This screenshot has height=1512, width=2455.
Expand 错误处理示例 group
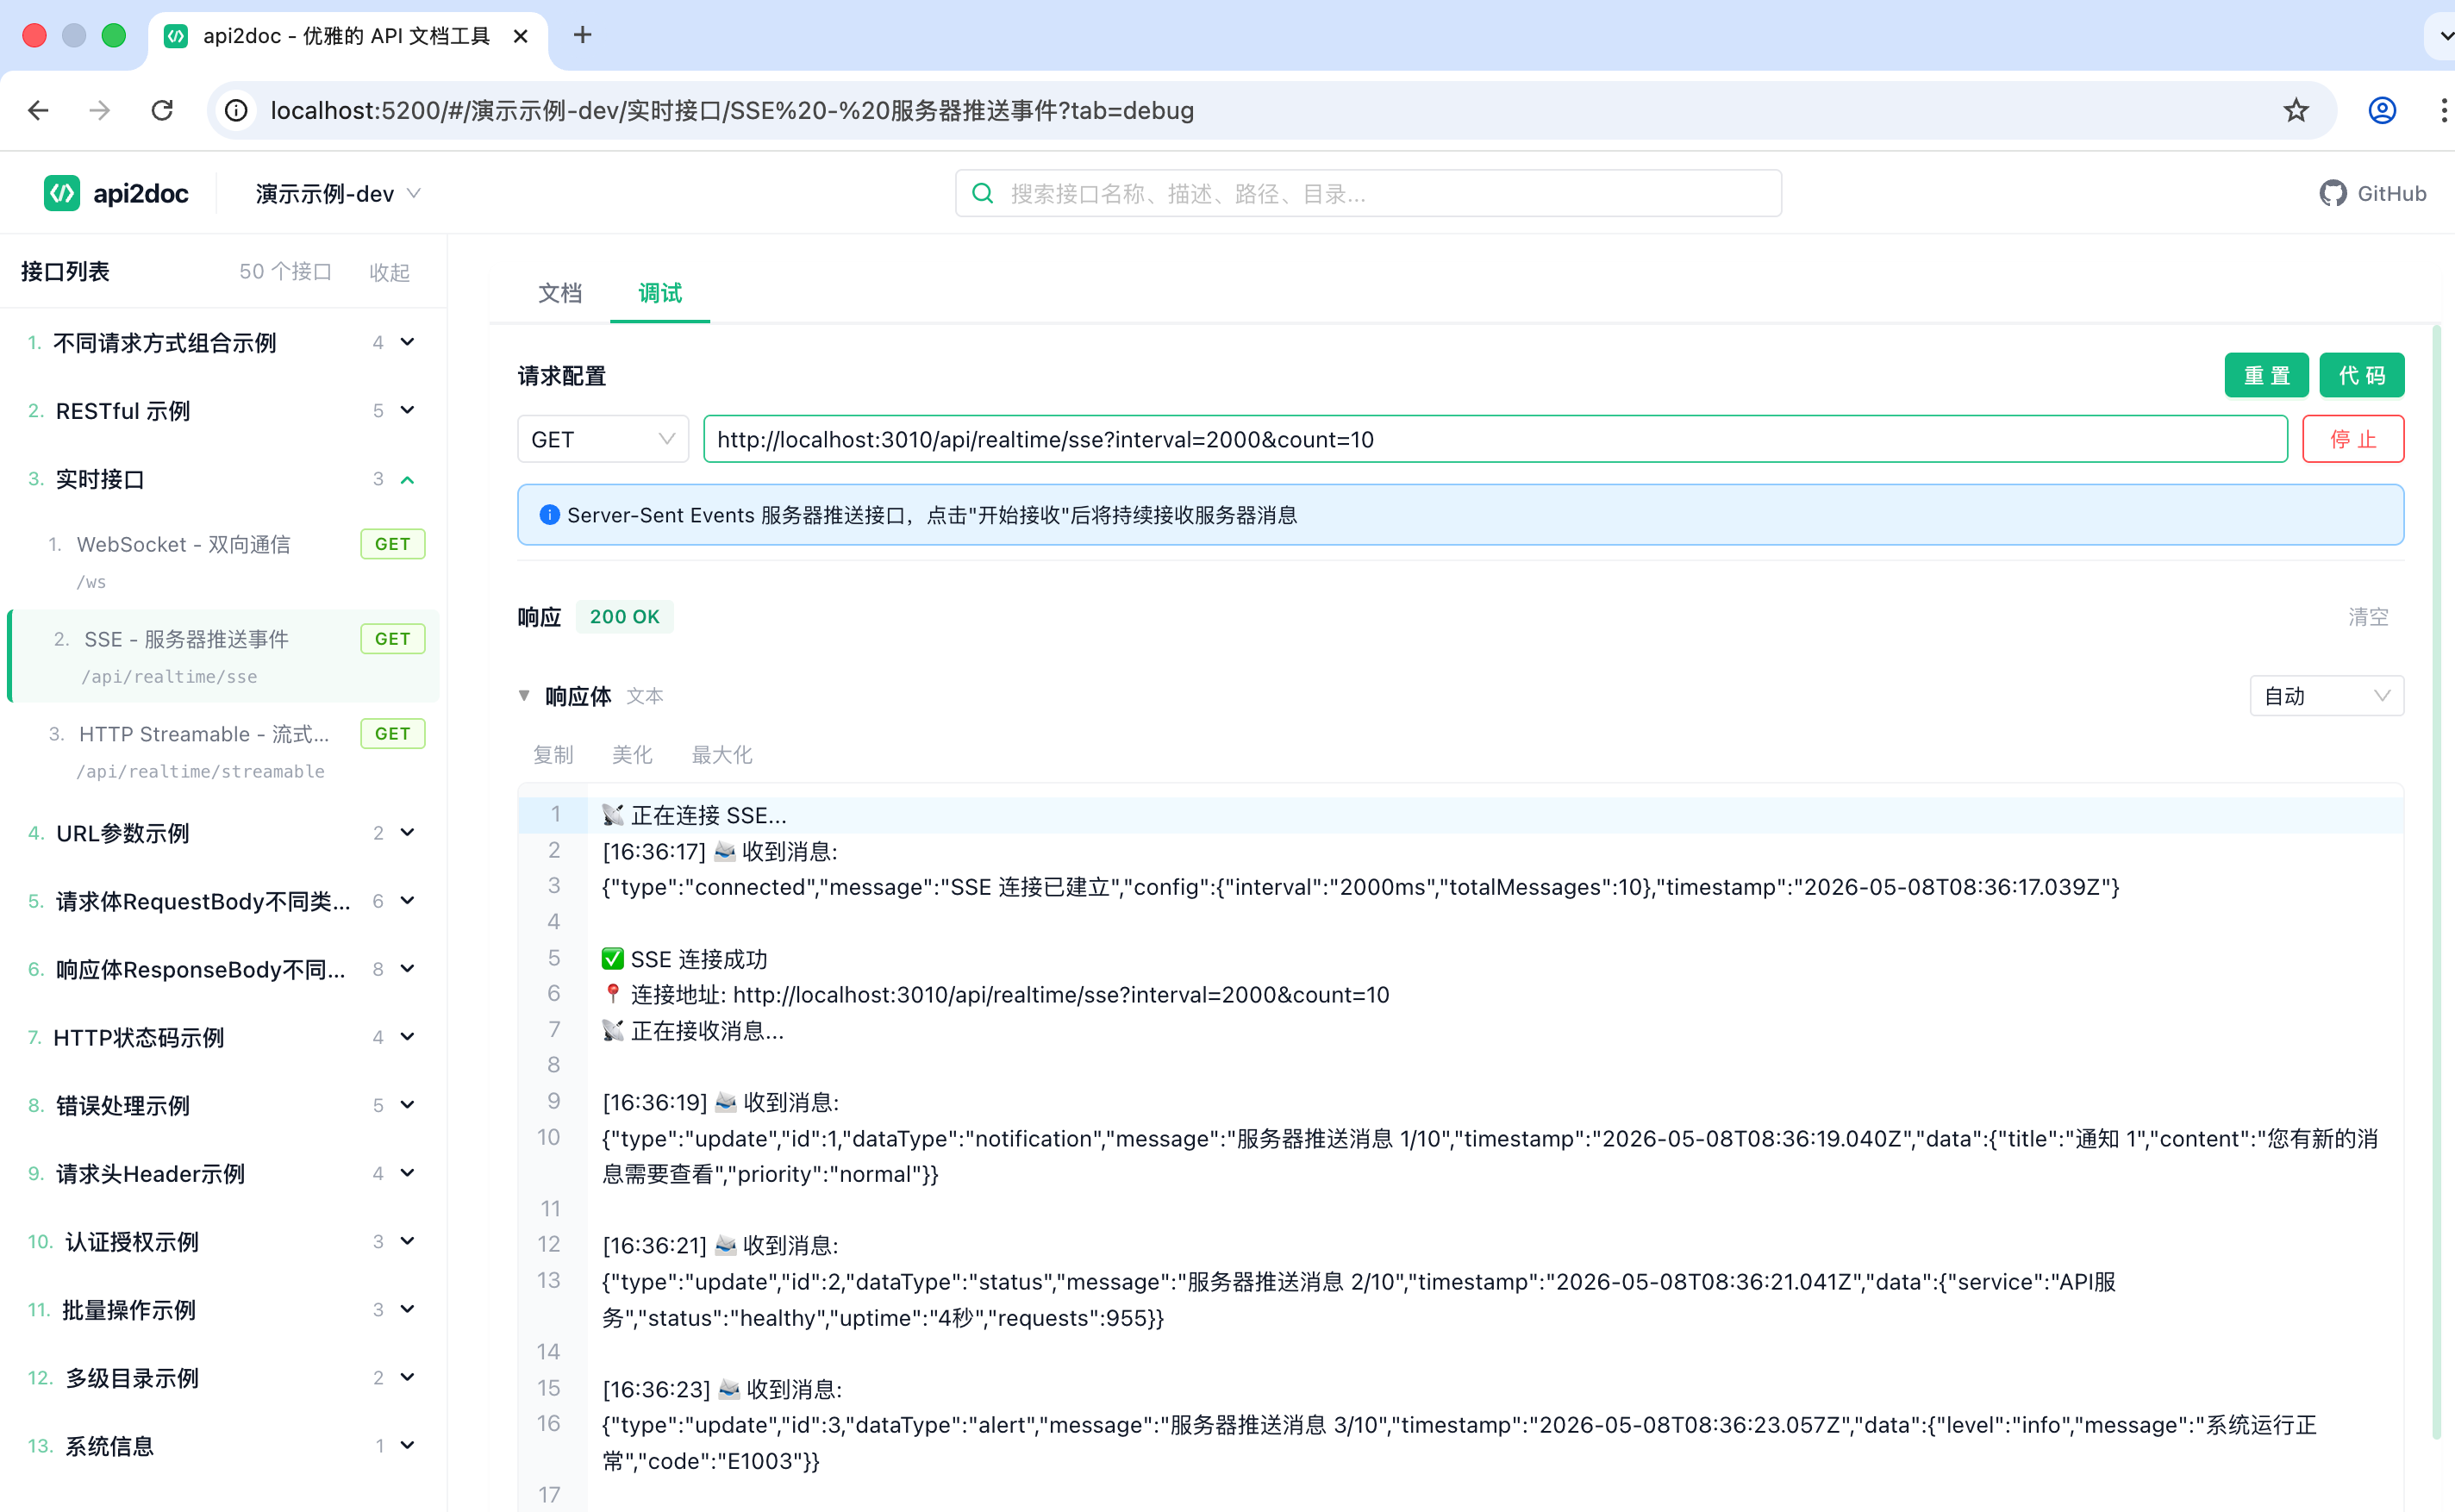click(407, 1104)
